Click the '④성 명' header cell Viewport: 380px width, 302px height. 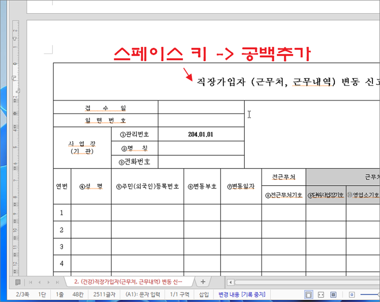pyautogui.click(x=91, y=186)
